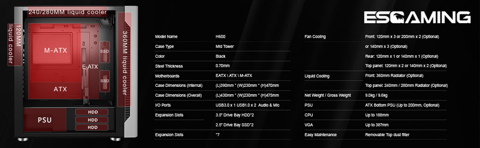Click the 'Top panel: 120mm x 2 or 140mm x 2' value
The height and width of the screenshot is (148, 480).
pyautogui.click(x=406, y=66)
